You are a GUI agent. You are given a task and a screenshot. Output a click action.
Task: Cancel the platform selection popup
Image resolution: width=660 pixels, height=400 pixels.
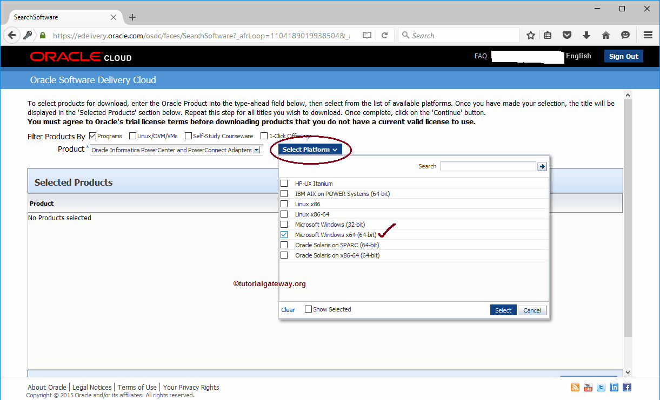532,310
